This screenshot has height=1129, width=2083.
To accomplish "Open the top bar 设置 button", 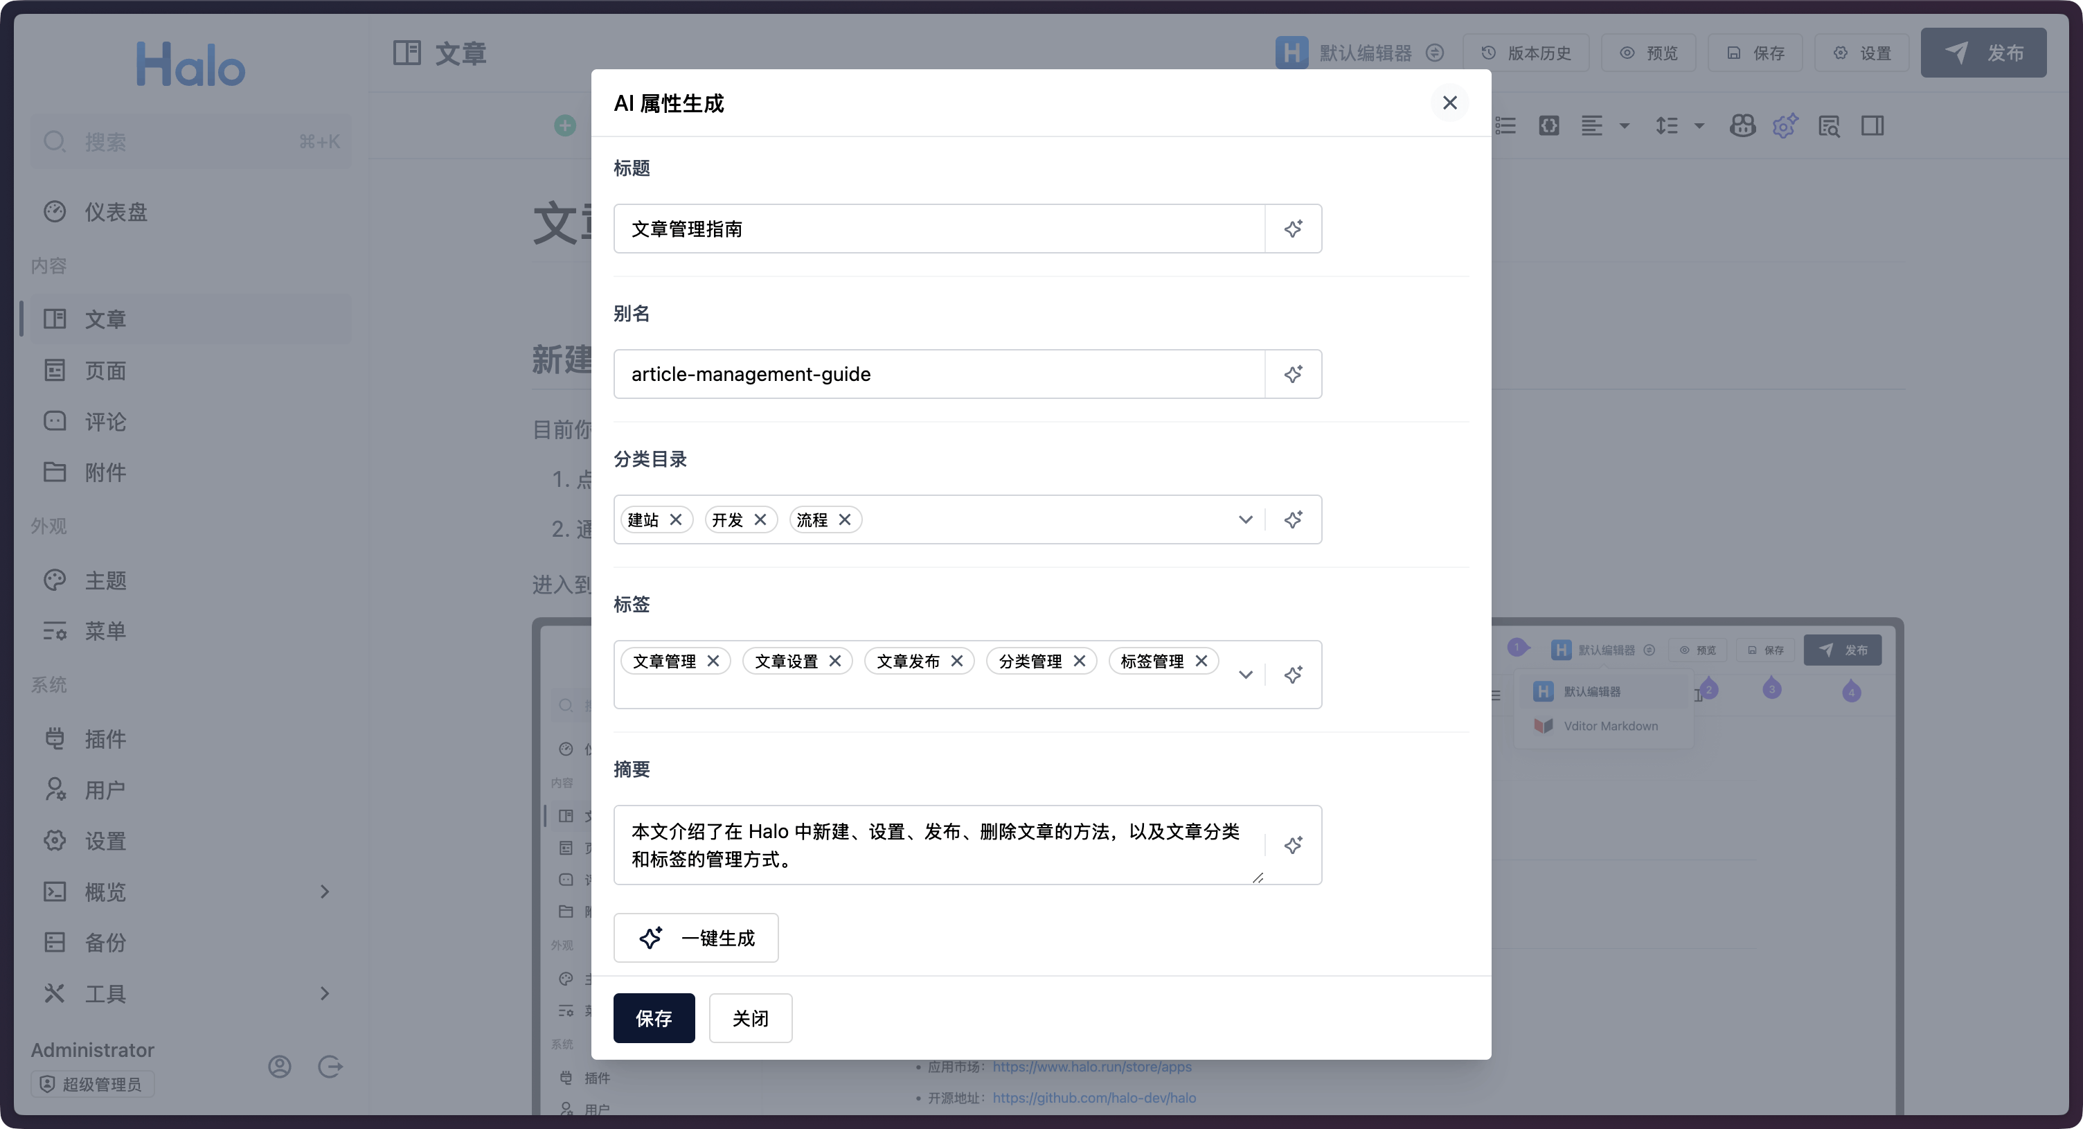I will (x=1861, y=53).
